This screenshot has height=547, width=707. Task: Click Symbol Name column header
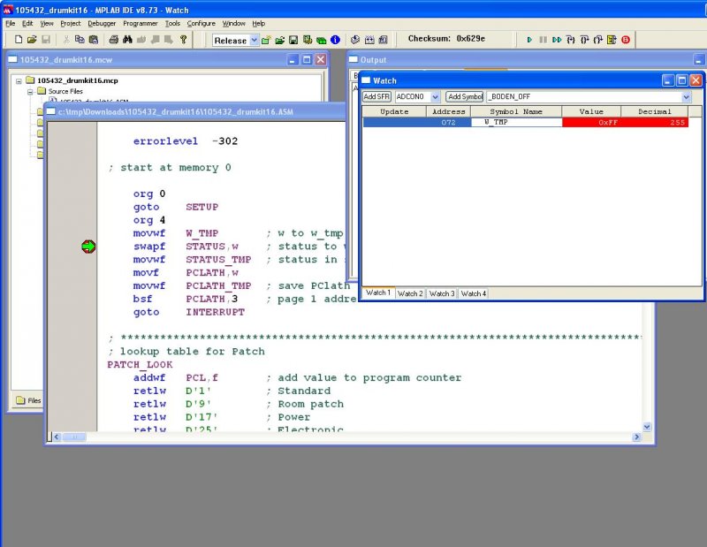(516, 111)
